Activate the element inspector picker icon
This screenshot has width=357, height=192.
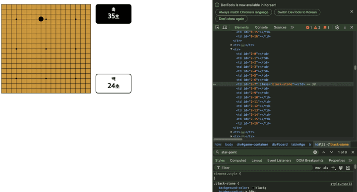point(217,27)
